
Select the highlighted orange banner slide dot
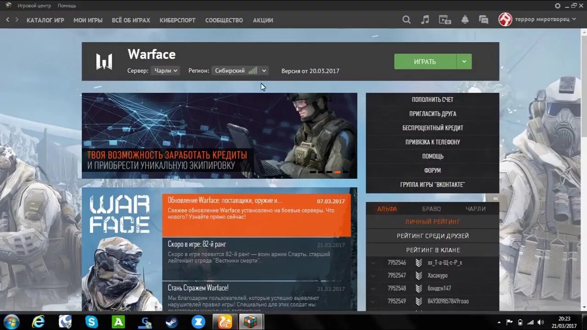pos(337,172)
